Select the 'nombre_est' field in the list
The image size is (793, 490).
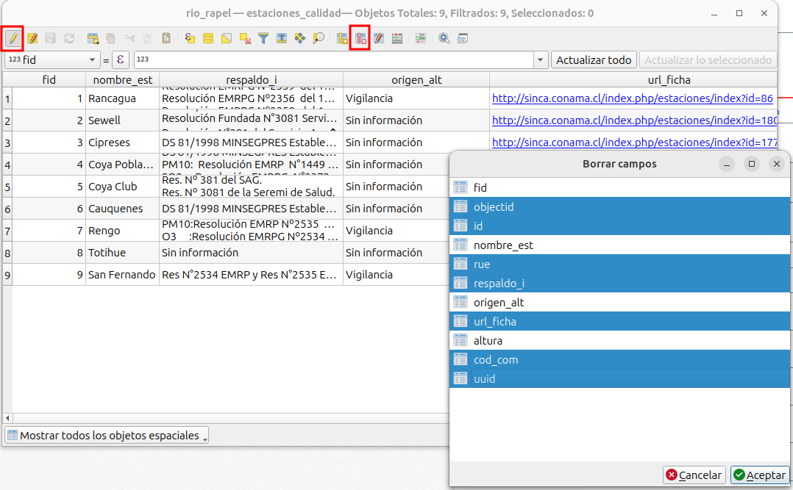[503, 245]
